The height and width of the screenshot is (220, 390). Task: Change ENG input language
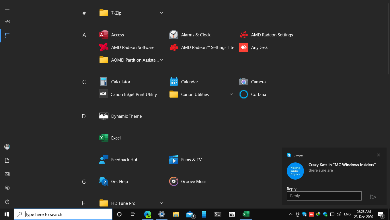pos(347,214)
